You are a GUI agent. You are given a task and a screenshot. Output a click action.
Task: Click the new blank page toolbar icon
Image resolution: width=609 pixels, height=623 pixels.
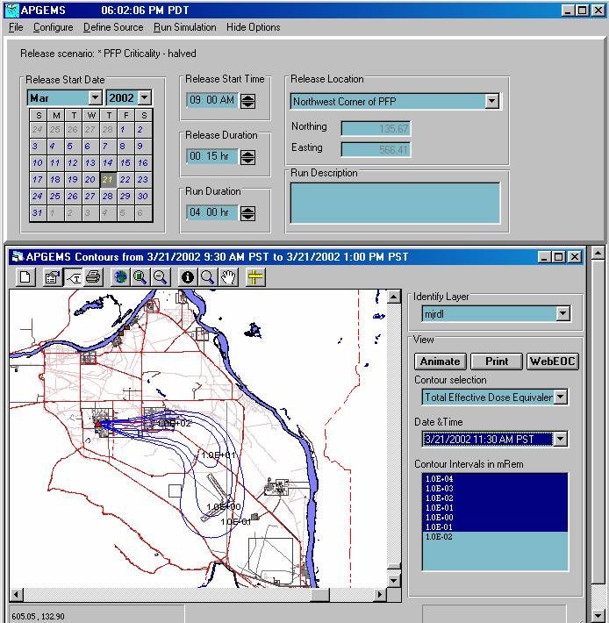pos(25,277)
